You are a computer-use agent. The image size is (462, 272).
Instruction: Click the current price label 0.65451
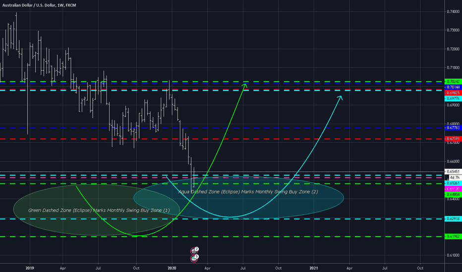(x=453, y=172)
